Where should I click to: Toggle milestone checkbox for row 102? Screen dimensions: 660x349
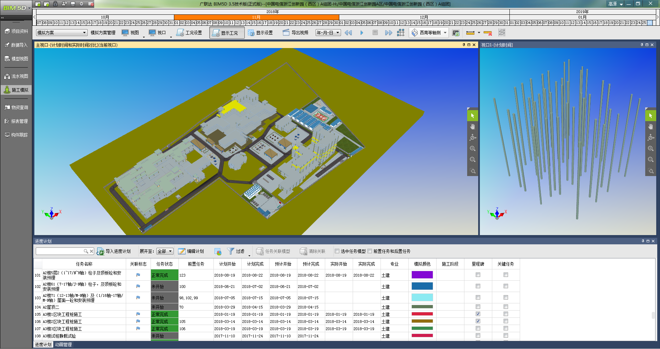(x=478, y=286)
